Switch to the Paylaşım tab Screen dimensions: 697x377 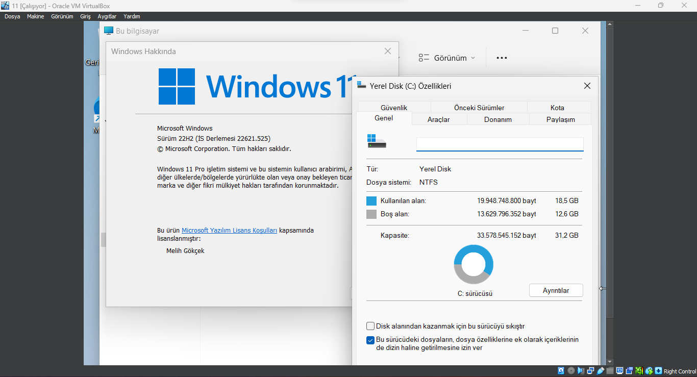(561, 119)
